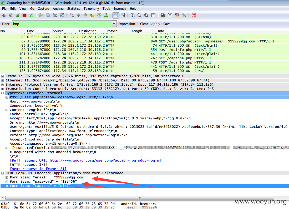Jump to the last packet
289x209 pixels.
tap(106, 15)
